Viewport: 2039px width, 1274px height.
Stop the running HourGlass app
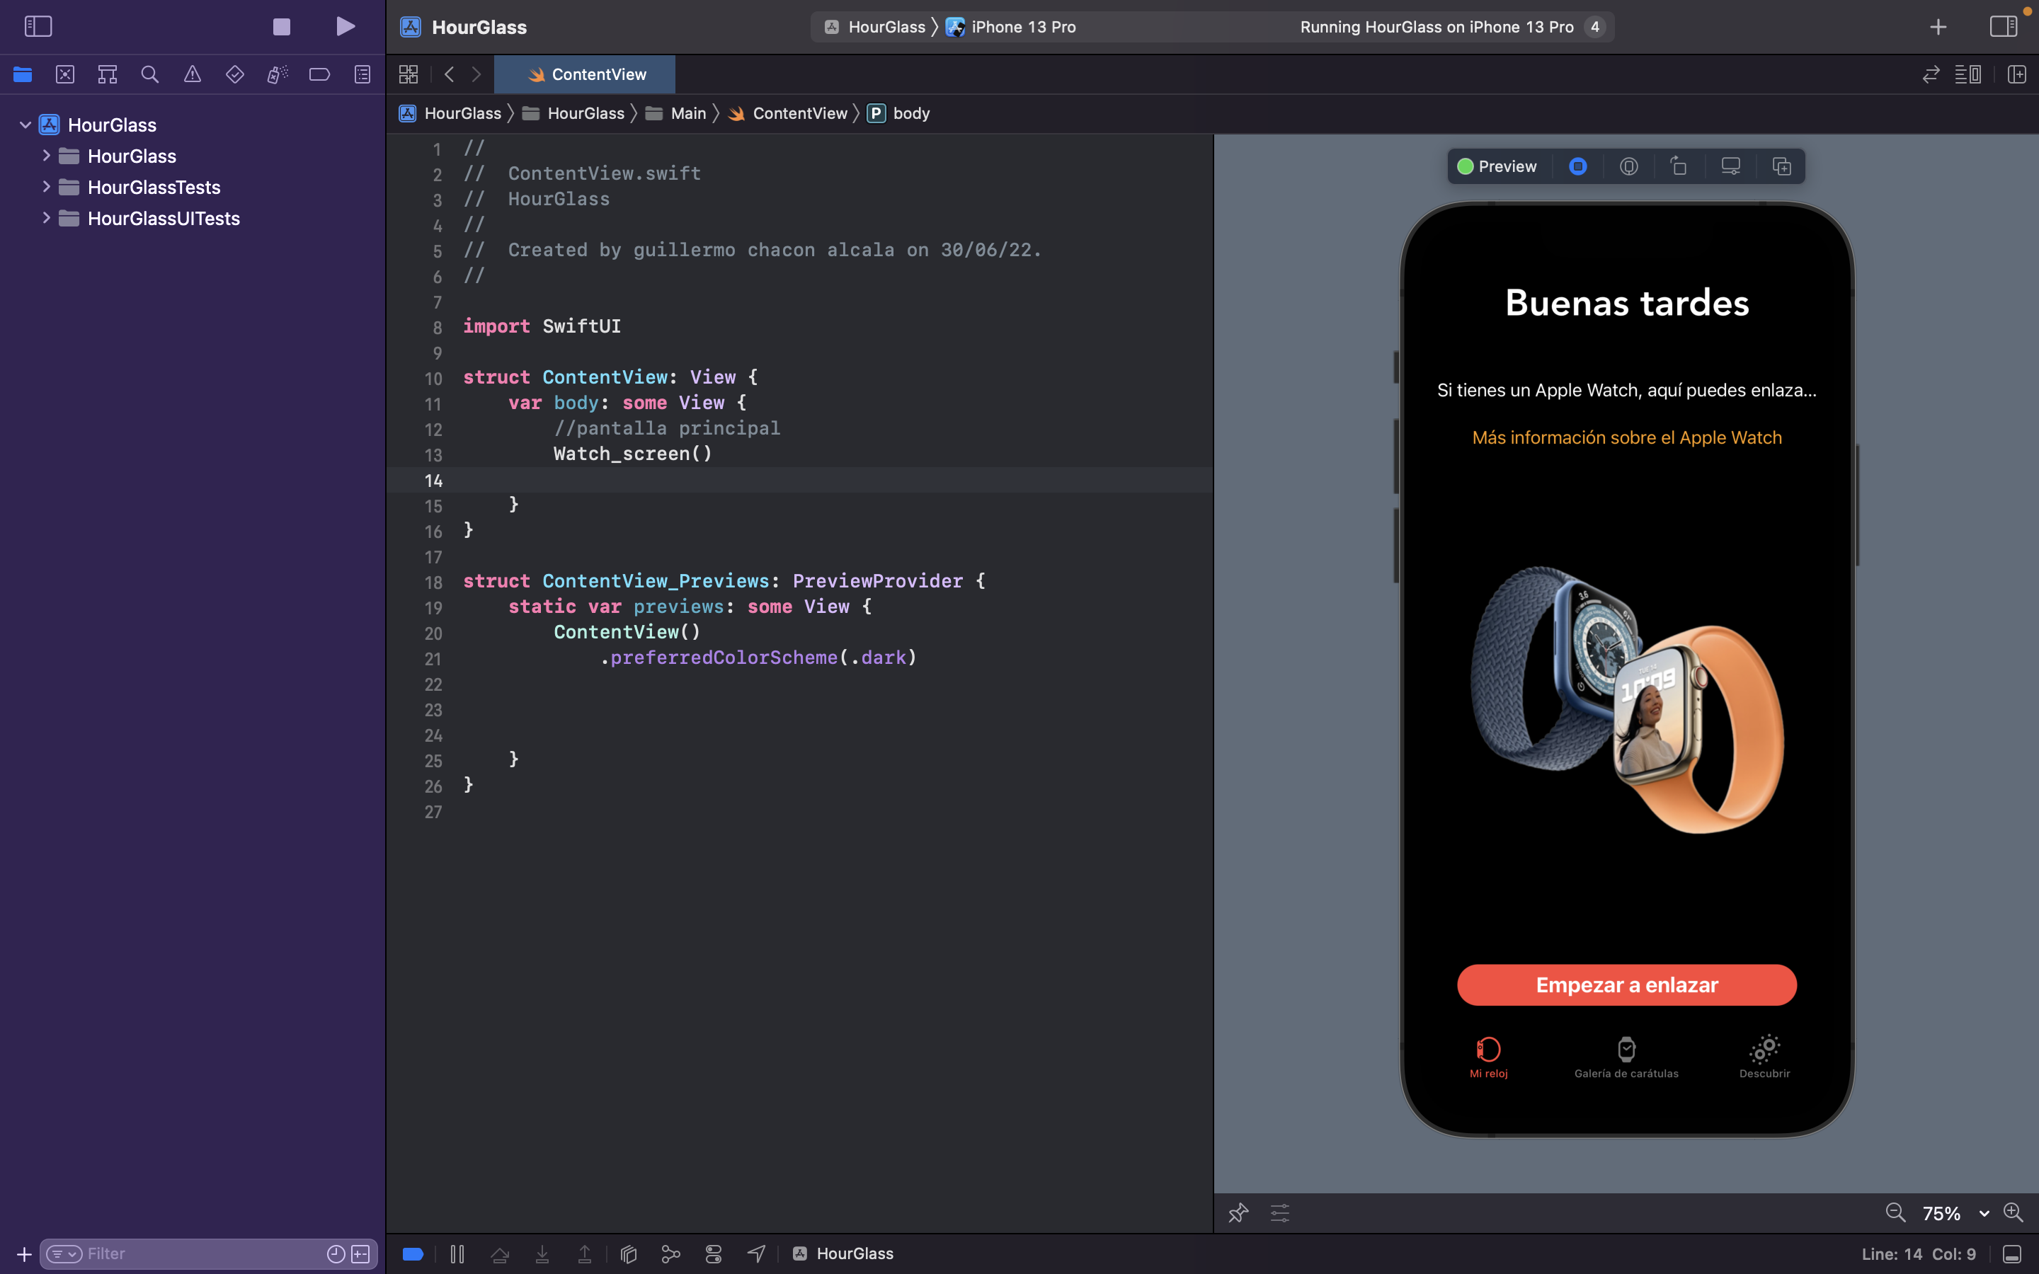click(x=281, y=26)
